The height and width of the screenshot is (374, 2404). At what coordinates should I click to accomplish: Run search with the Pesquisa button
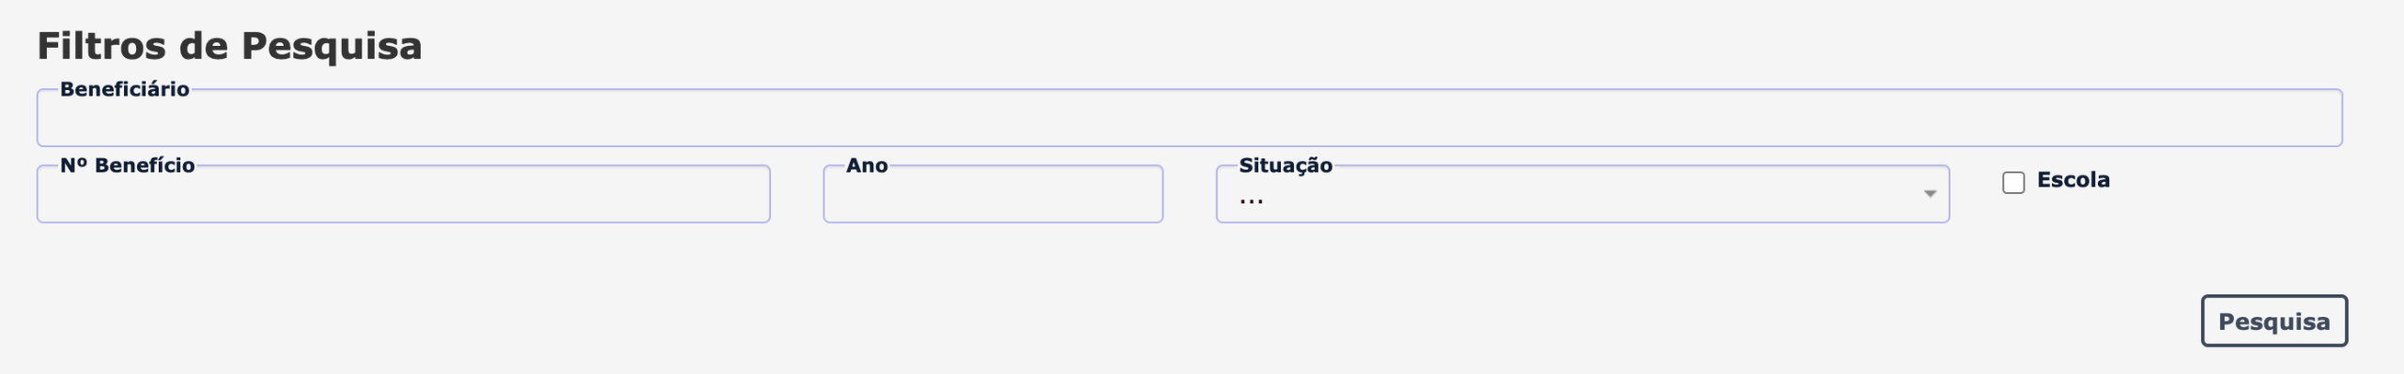(x=2273, y=322)
